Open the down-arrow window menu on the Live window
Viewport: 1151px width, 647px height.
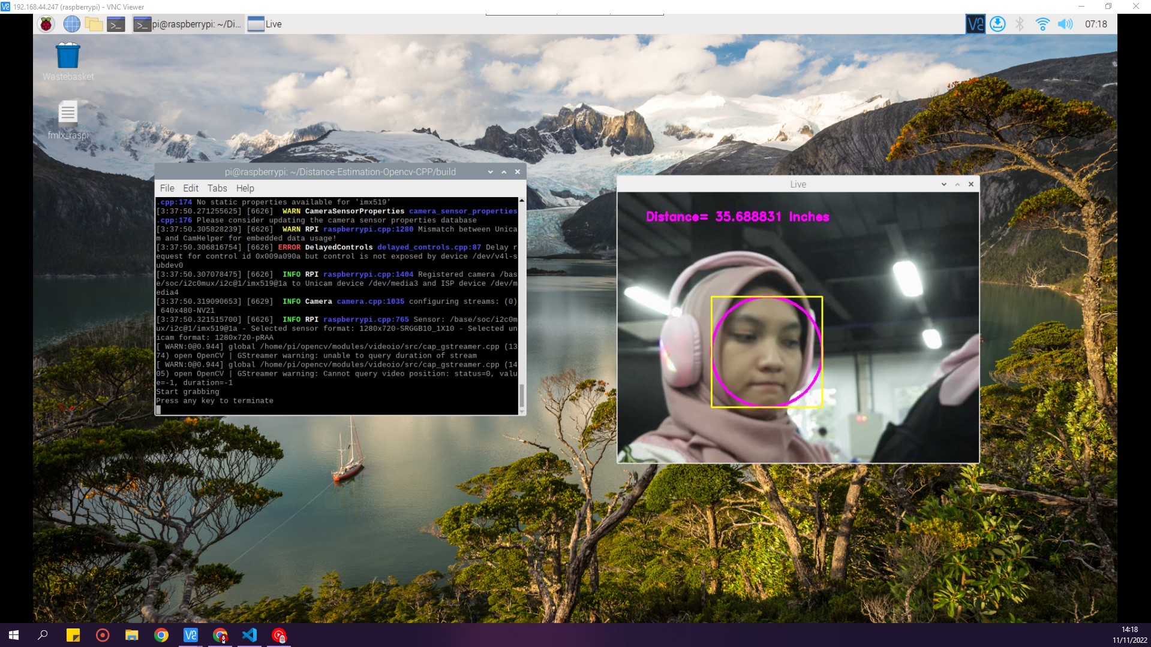point(943,185)
